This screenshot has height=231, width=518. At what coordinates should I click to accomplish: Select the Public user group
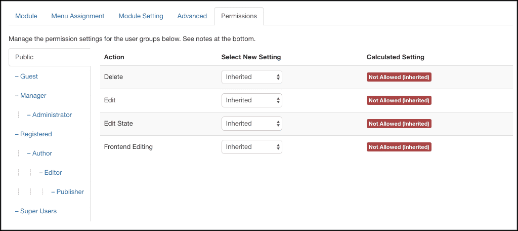[24, 57]
